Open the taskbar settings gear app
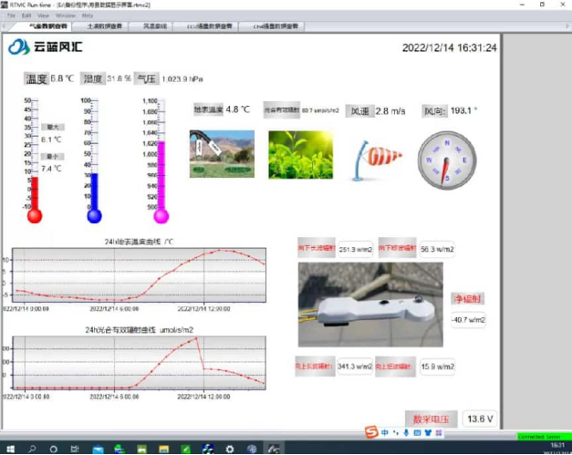The image size is (572, 455). 230,450
